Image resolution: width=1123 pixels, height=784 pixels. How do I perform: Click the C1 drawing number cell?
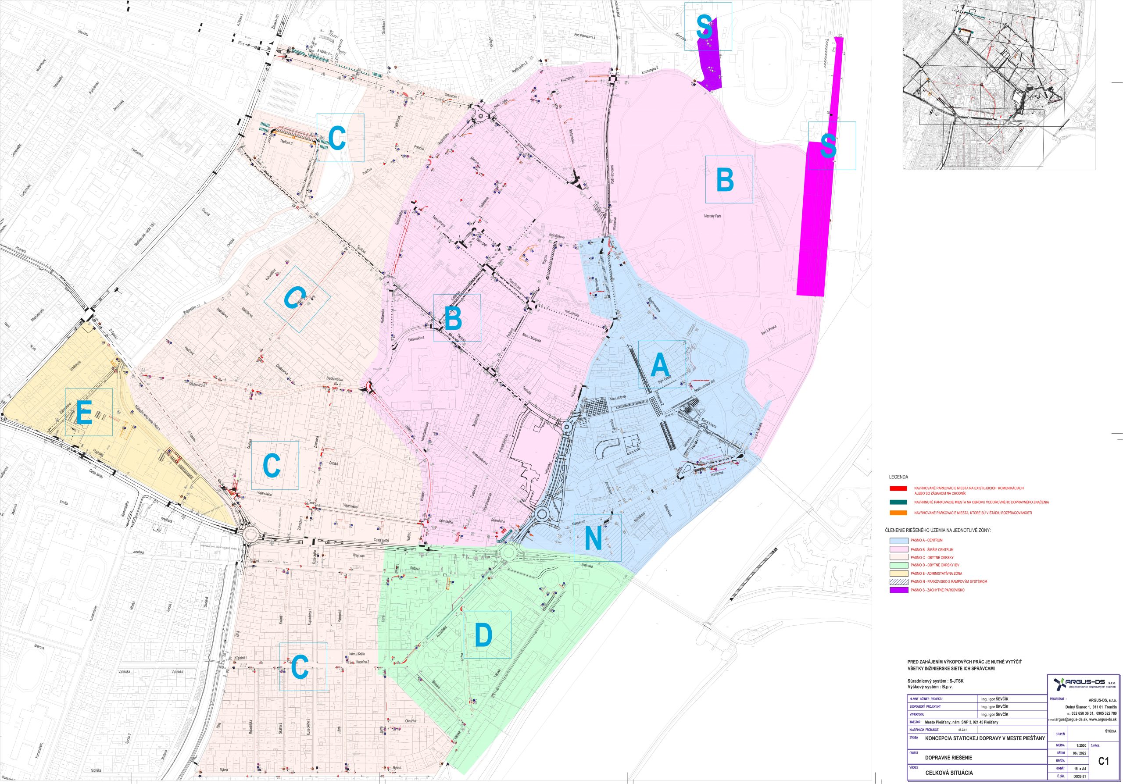pos(1103,761)
